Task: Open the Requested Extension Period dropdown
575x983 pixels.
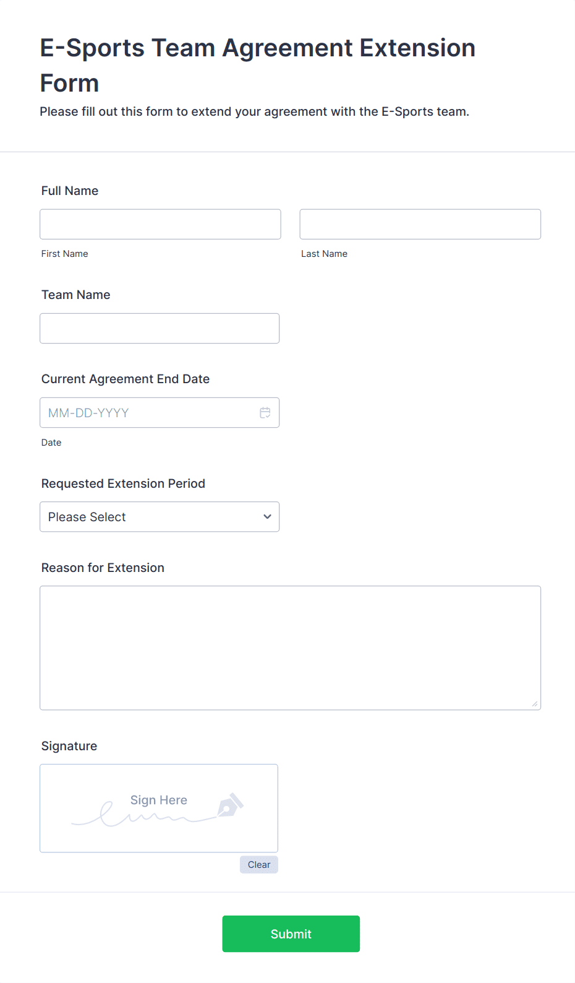Action: [x=160, y=517]
